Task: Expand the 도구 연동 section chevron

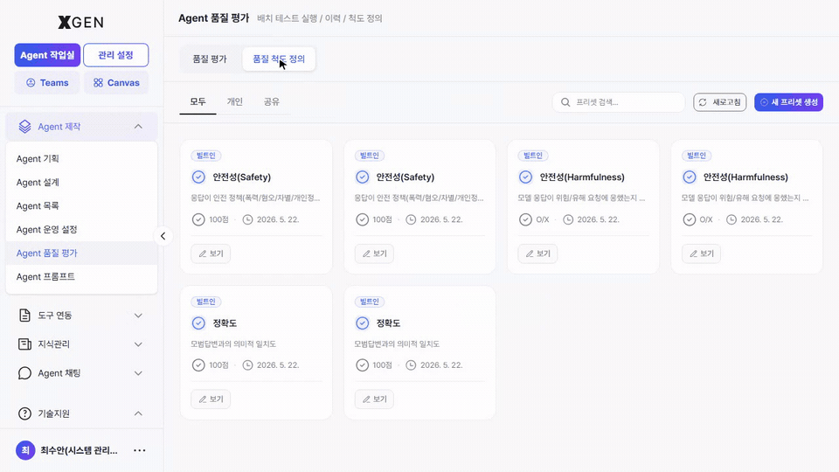Action: point(138,316)
